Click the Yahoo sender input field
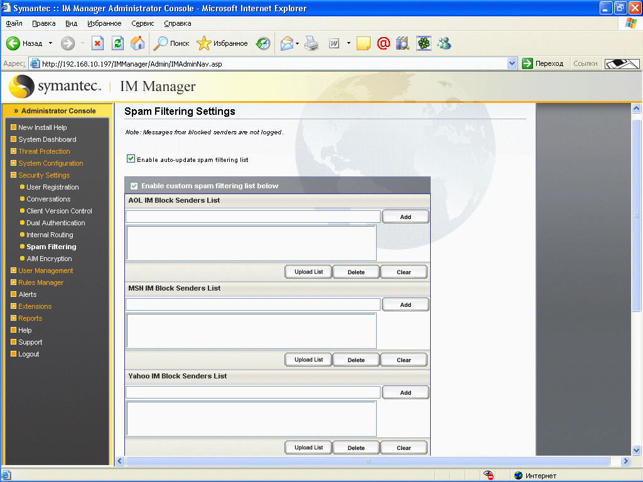This screenshot has height=482, width=643. tap(252, 392)
